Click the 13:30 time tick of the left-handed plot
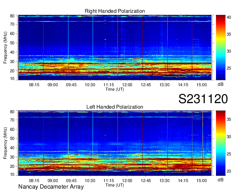235x191 pixels. [x=164, y=181]
